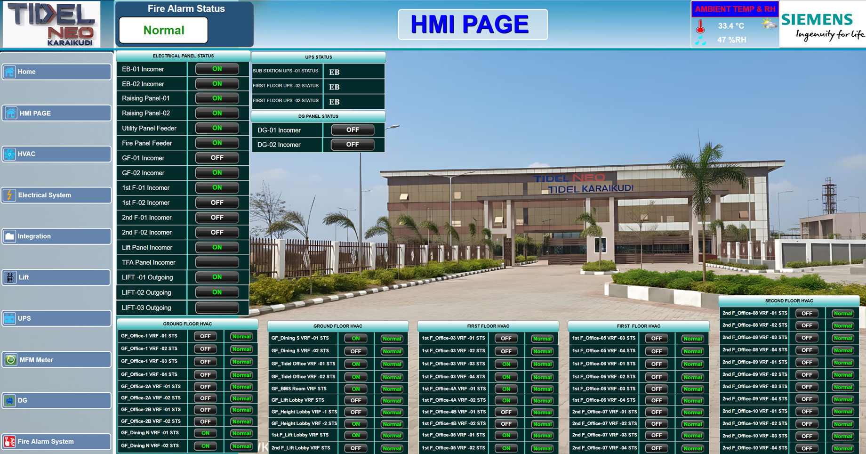Viewport: 866px width, 454px height.
Task: Open the MFM Meter page
Action: [x=56, y=360]
